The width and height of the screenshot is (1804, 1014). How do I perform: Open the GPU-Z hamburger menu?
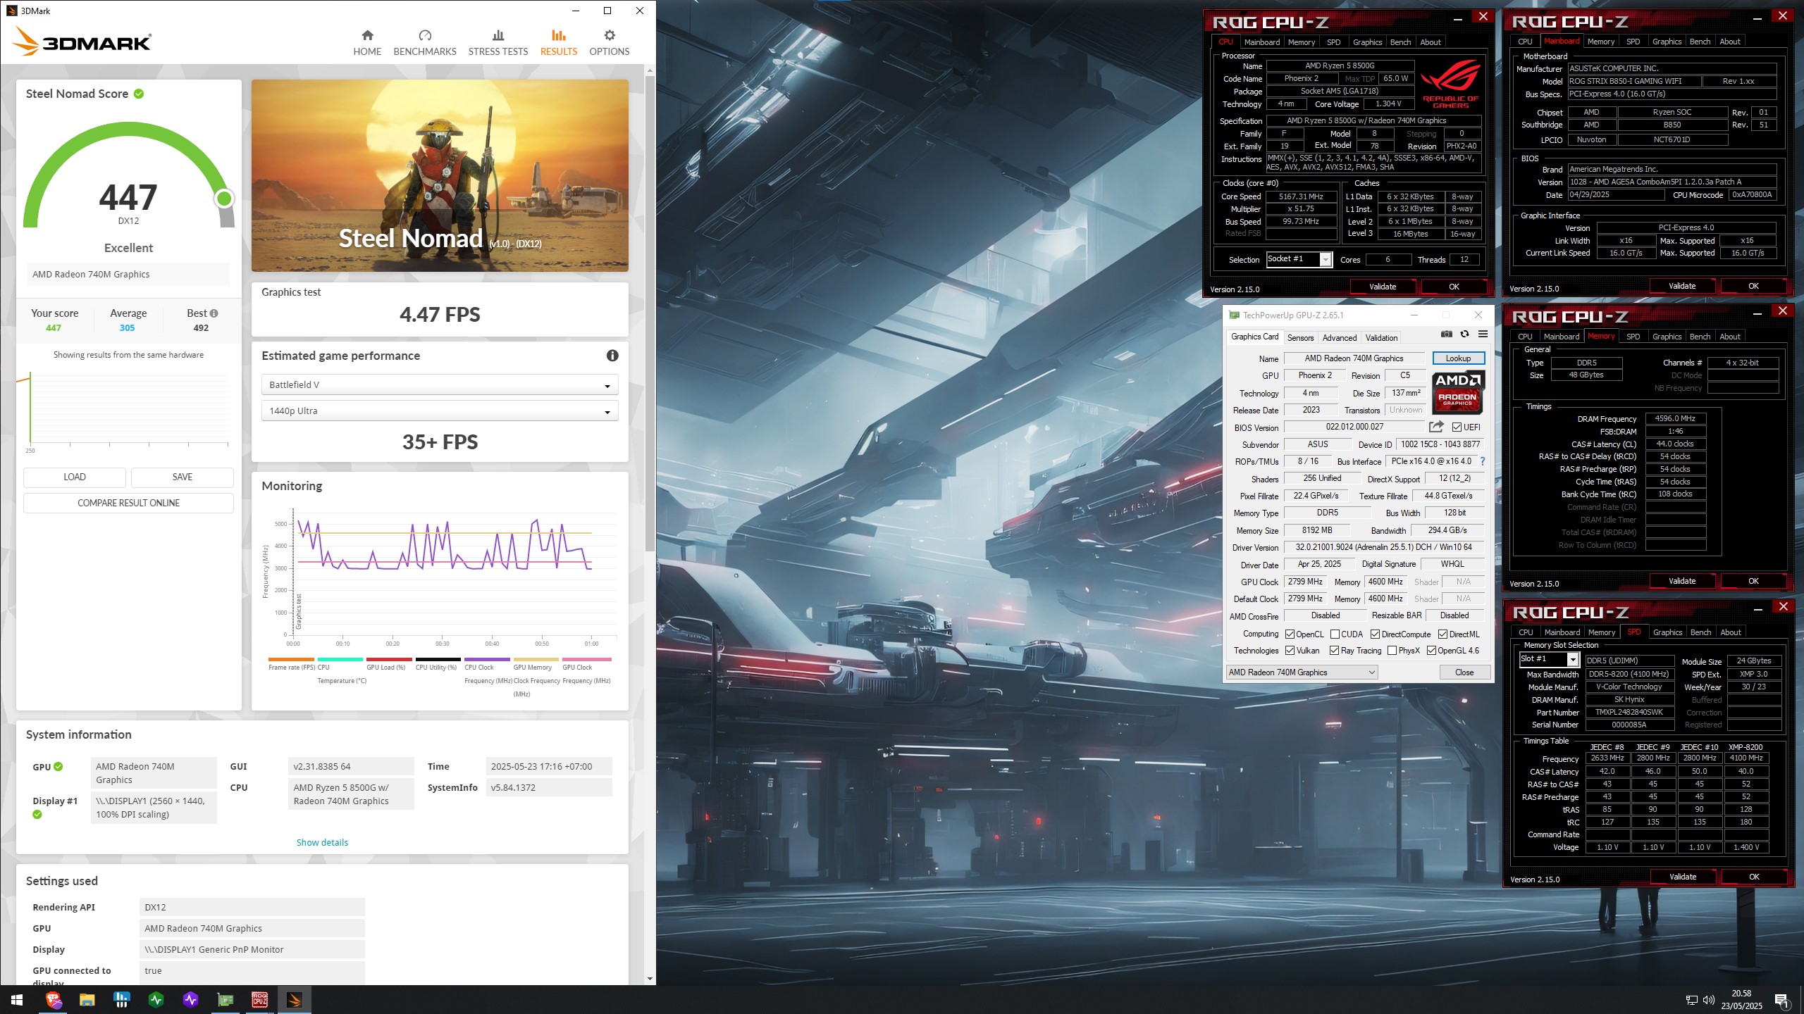tap(1483, 334)
